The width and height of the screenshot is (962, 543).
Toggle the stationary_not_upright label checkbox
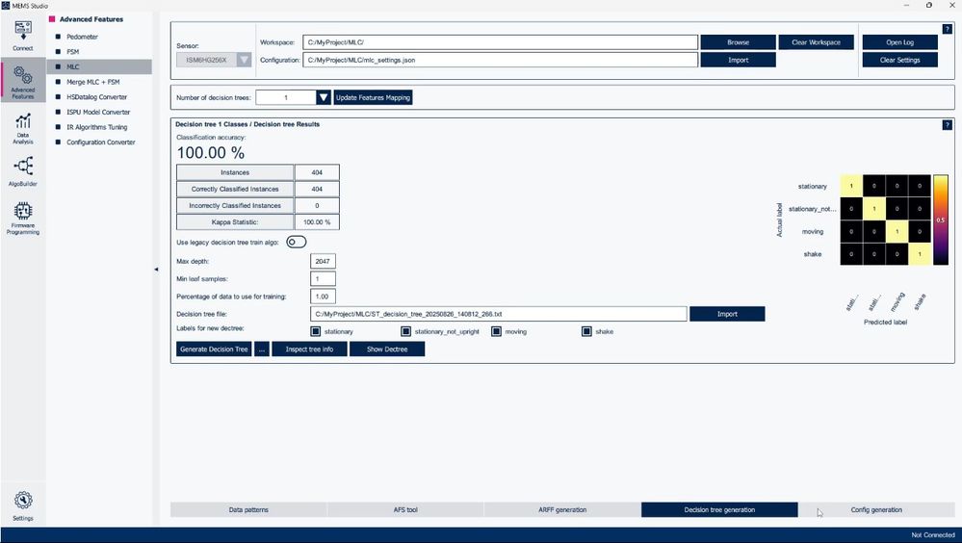click(x=405, y=331)
